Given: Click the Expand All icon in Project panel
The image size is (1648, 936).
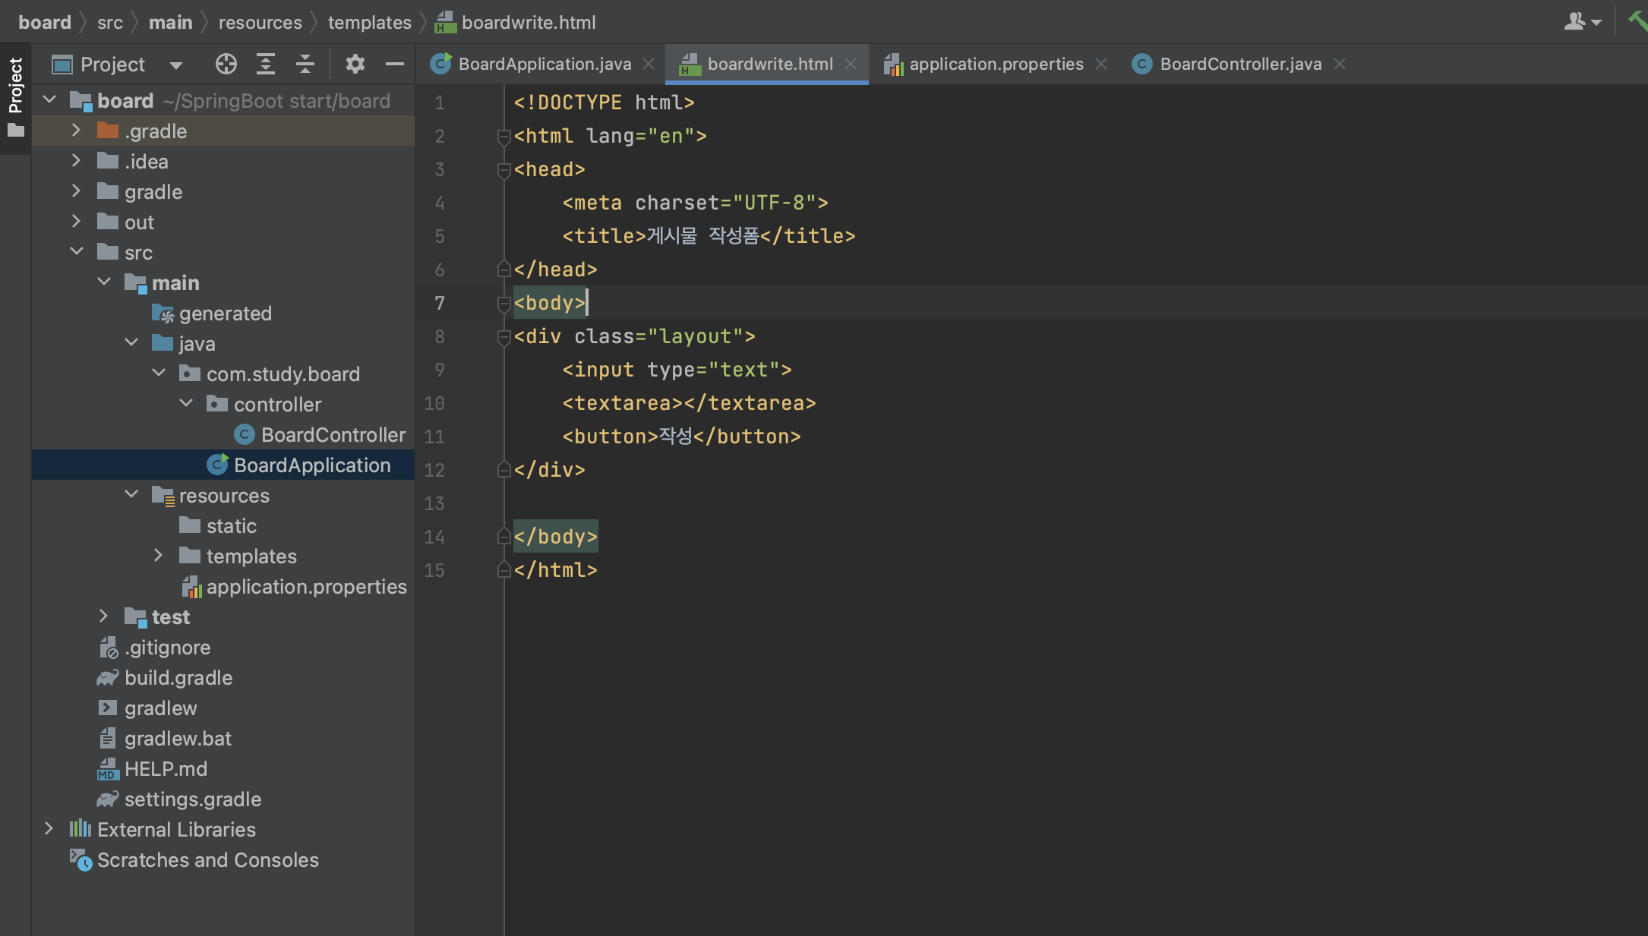Looking at the screenshot, I should (x=265, y=65).
